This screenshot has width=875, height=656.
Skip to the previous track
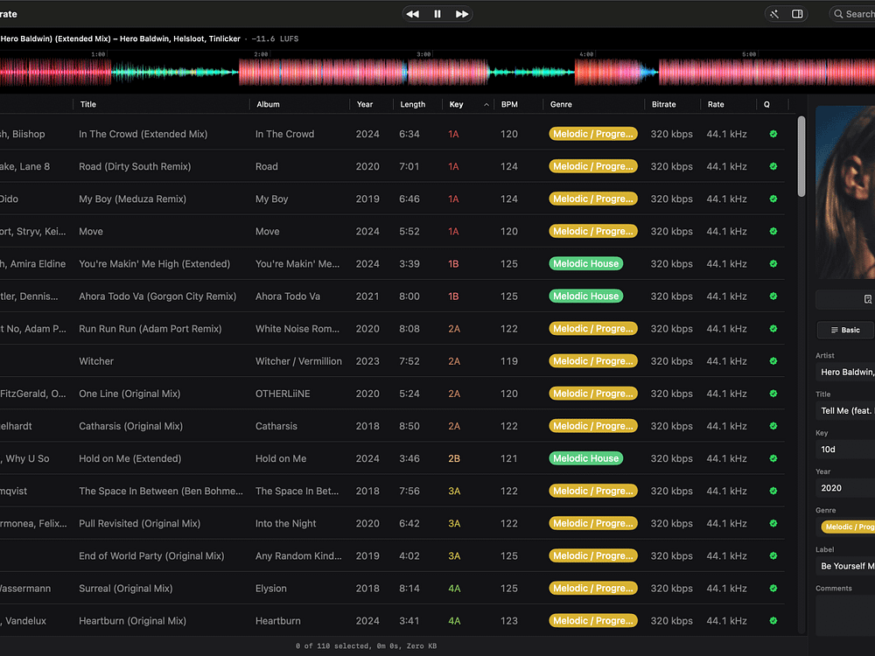pyautogui.click(x=412, y=14)
